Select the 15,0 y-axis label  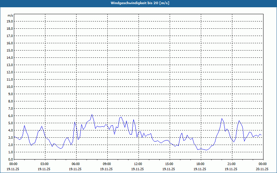click(x=10, y=50)
